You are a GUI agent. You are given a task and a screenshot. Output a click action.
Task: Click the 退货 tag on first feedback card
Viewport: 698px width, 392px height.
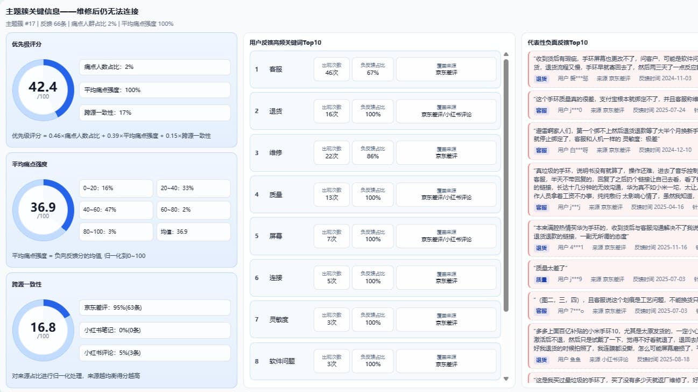[x=541, y=79]
